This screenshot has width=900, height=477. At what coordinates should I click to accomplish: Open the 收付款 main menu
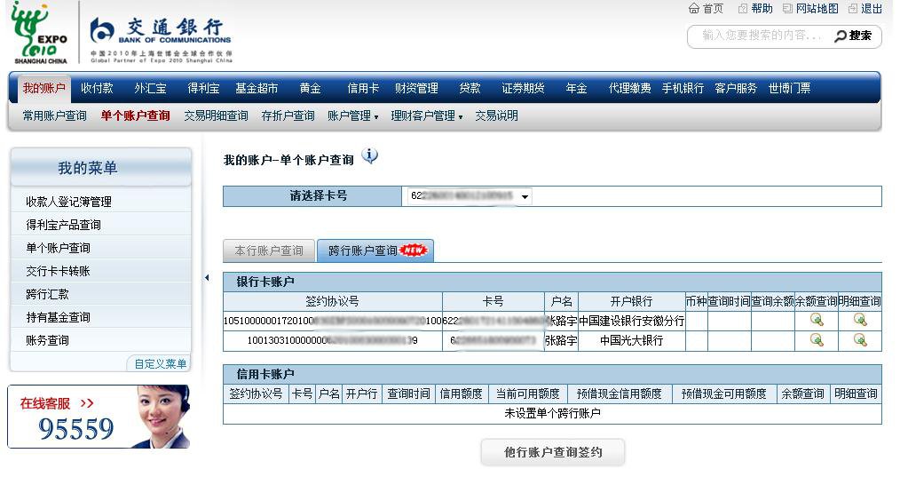pyautogui.click(x=97, y=89)
